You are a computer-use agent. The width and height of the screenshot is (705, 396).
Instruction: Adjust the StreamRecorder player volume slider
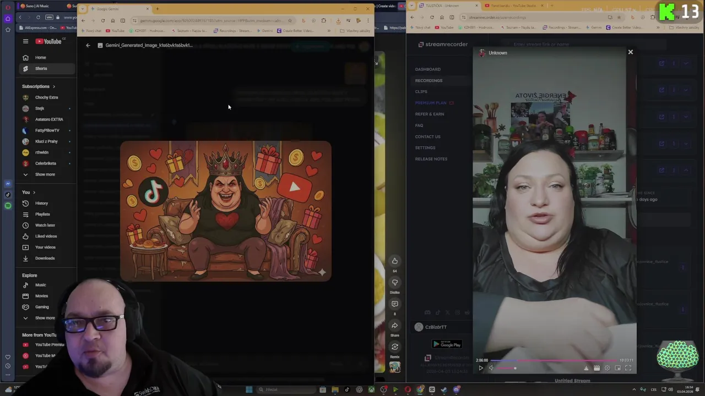point(507,368)
